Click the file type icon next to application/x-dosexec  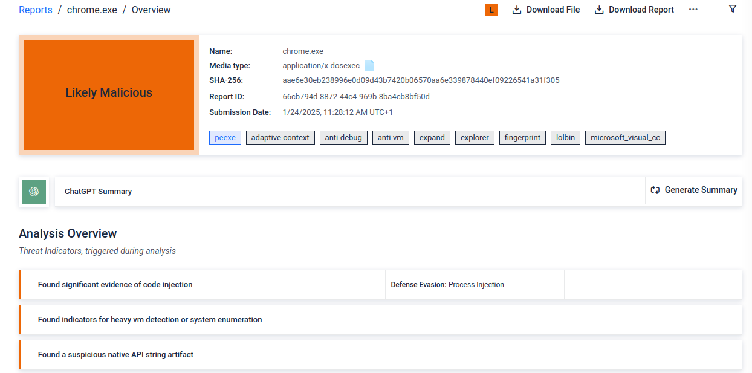click(x=369, y=66)
